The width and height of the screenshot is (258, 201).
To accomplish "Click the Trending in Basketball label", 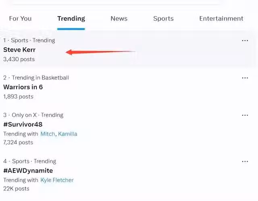I will (40, 78).
